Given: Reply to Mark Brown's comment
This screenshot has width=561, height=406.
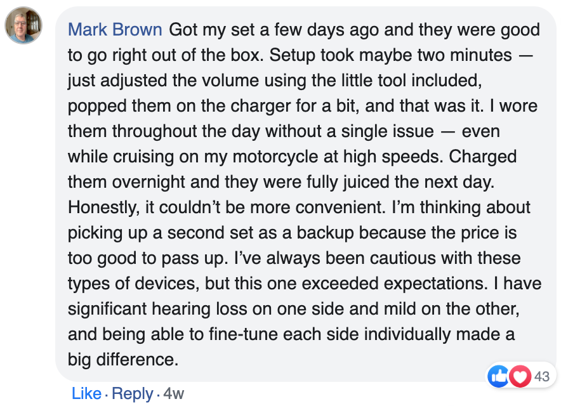Looking at the screenshot, I should [133, 393].
